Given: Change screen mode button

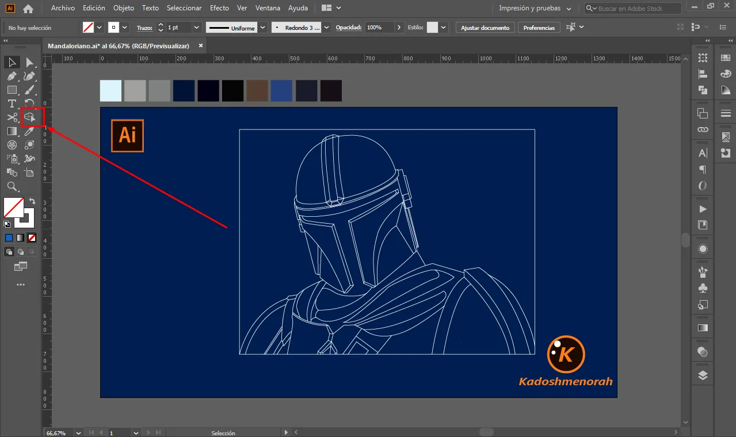Looking at the screenshot, I should (21, 266).
